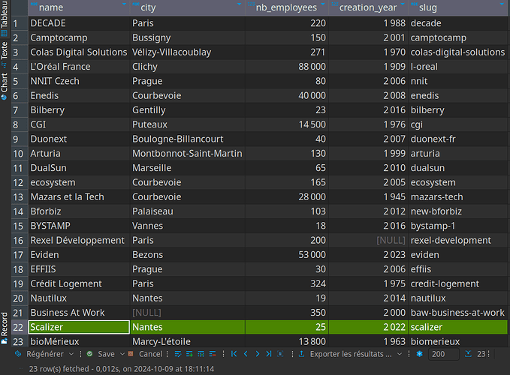Select the Scalizer name cell
The height and width of the screenshot is (375, 510).
tap(79, 327)
